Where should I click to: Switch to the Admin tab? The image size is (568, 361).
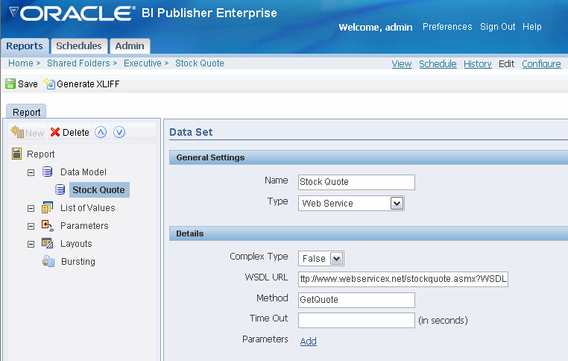point(130,46)
